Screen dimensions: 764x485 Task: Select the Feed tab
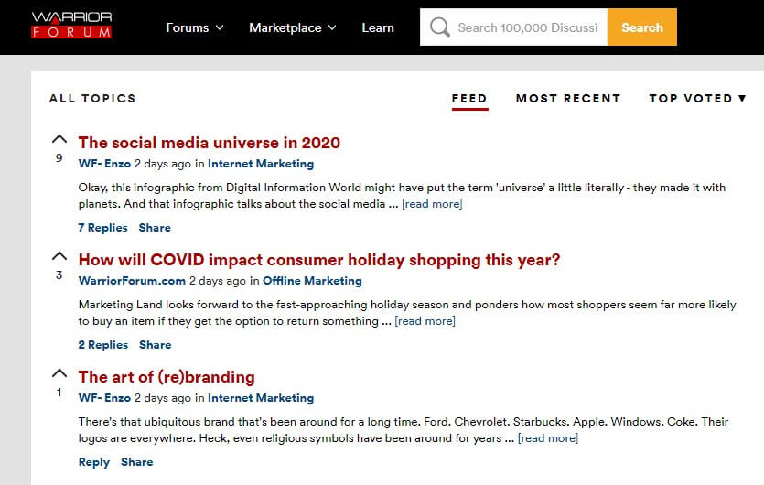pyautogui.click(x=469, y=99)
